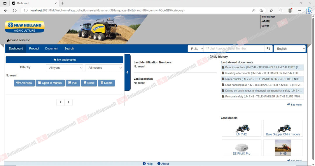Open browser Collections icon
The width and height of the screenshot is (315, 166).
point(281,10)
